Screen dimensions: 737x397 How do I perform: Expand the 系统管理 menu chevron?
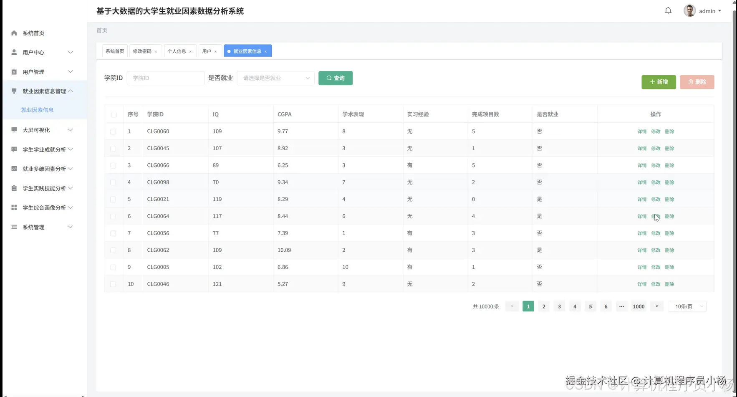(71, 227)
